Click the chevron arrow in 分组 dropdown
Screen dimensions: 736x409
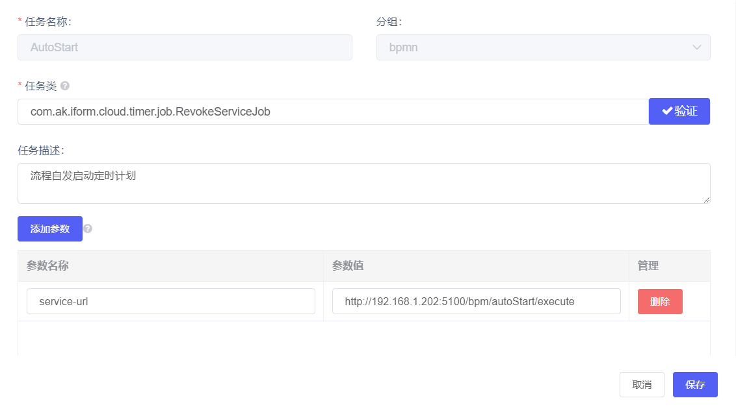[696, 47]
